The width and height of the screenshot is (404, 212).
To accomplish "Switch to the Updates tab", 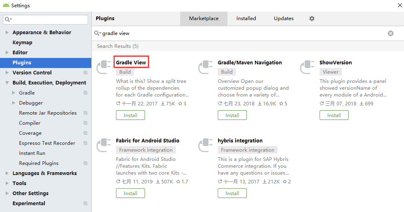I will click(284, 19).
